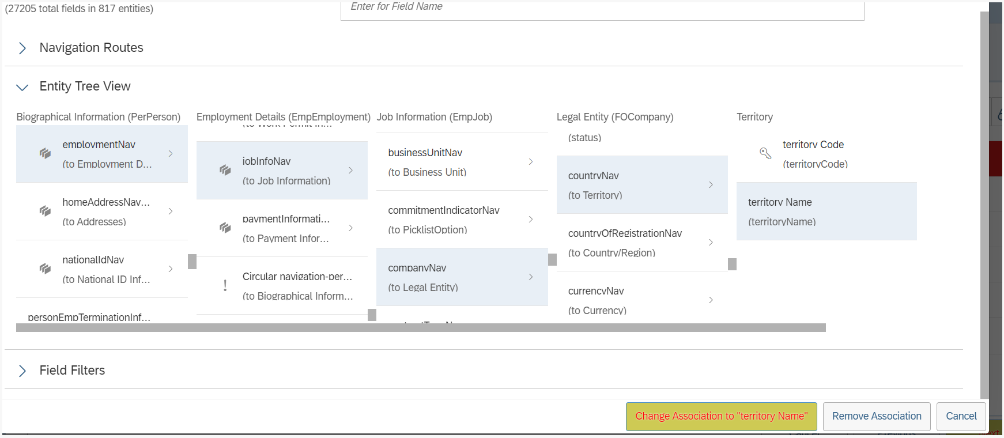Expand the Navigation Routes section
The image size is (1004, 438).
click(x=22, y=48)
